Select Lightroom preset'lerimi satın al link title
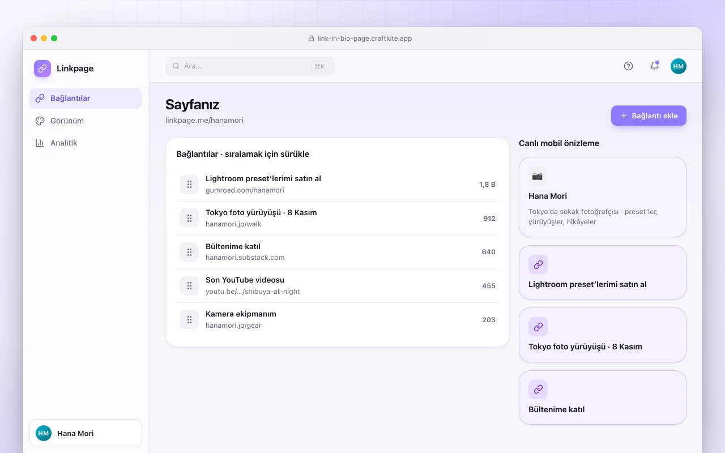The height and width of the screenshot is (453, 725). (263, 178)
